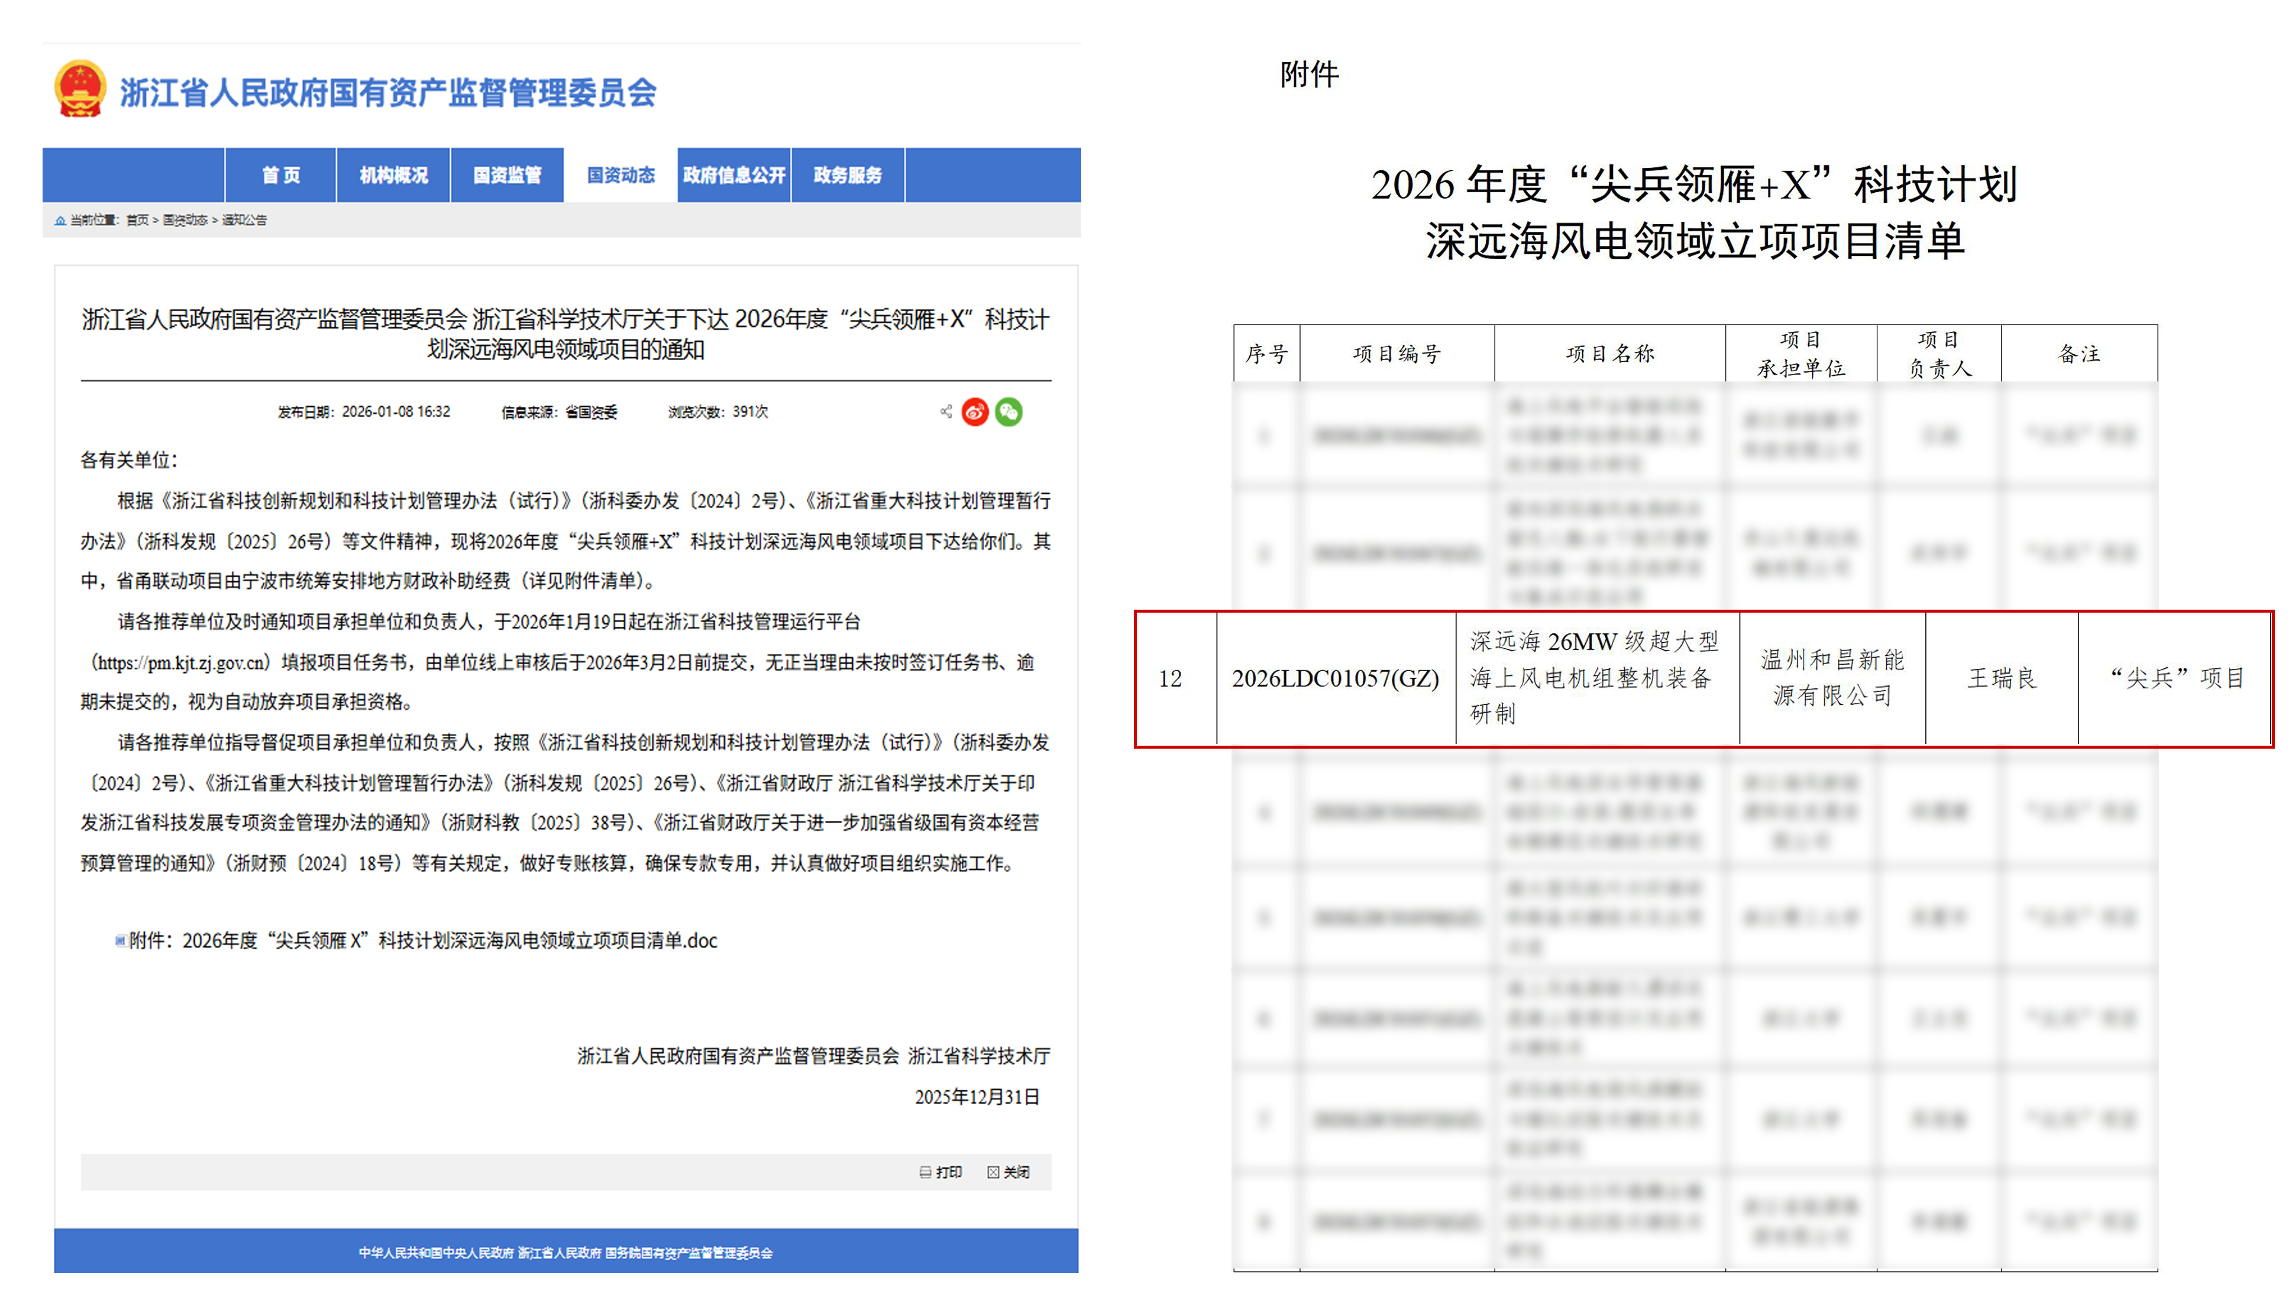Open the generic share options icon
2295x1314 pixels.
click(x=946, y=410)
